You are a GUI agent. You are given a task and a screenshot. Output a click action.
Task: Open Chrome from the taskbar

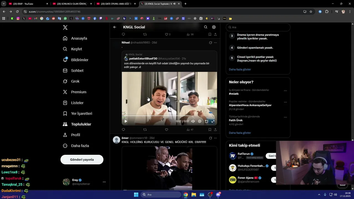point(186,195)
